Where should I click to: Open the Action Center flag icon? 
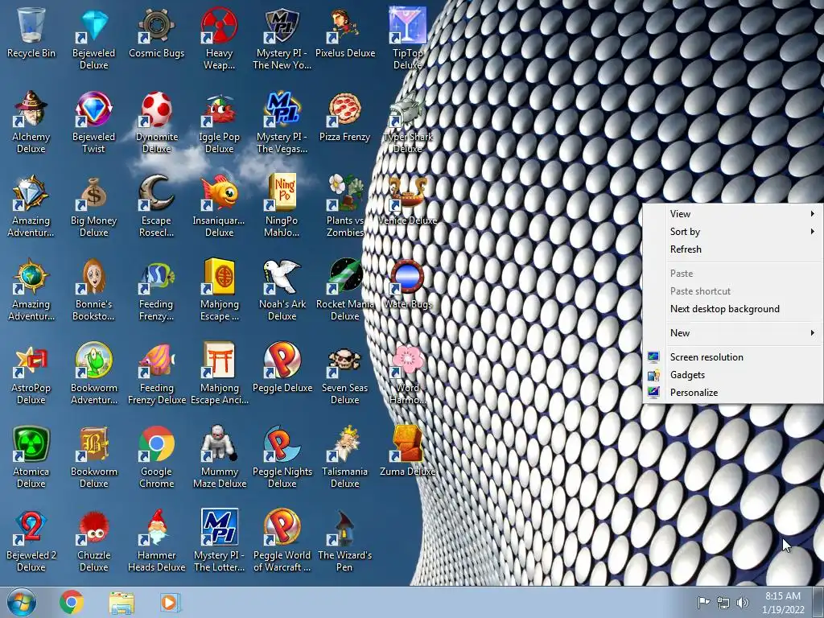[703, 603]
